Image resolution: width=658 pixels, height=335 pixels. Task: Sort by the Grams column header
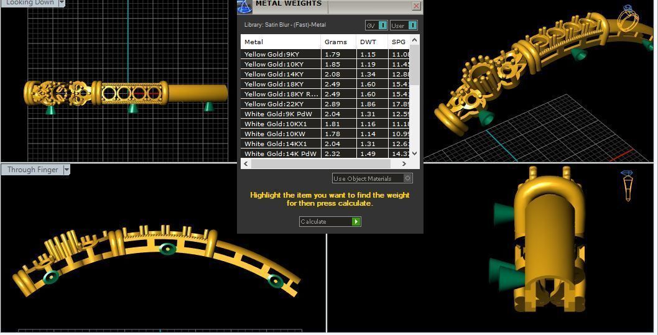[338, 42]
